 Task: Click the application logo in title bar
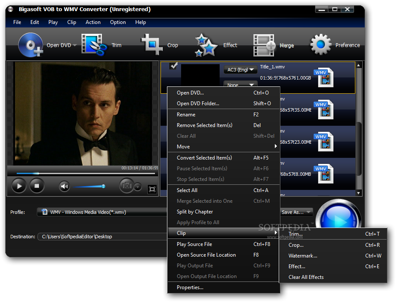(11, 9)
